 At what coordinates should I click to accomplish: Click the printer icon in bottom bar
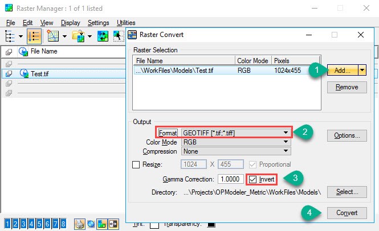pos(80,224)
